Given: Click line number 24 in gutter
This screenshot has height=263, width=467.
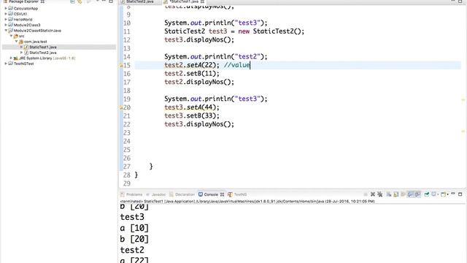Looking at the screenshot, I should (x=127, y=141).
